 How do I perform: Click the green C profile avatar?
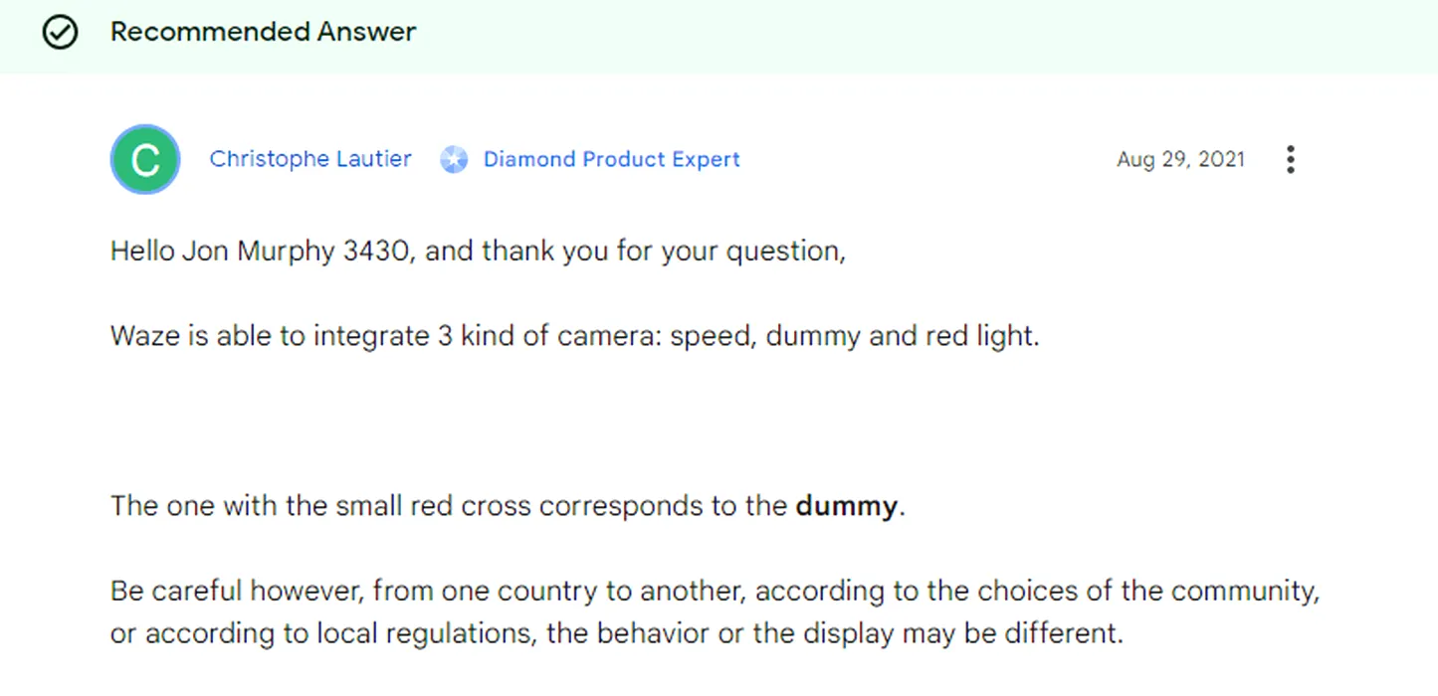pyautogui.click(x=145, y=159)
